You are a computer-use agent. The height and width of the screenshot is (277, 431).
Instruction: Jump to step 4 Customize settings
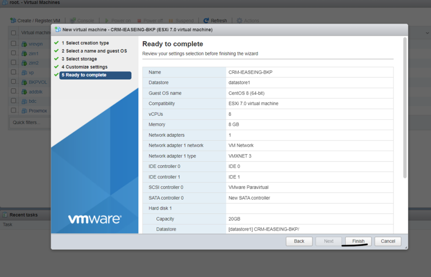[86, 67]
